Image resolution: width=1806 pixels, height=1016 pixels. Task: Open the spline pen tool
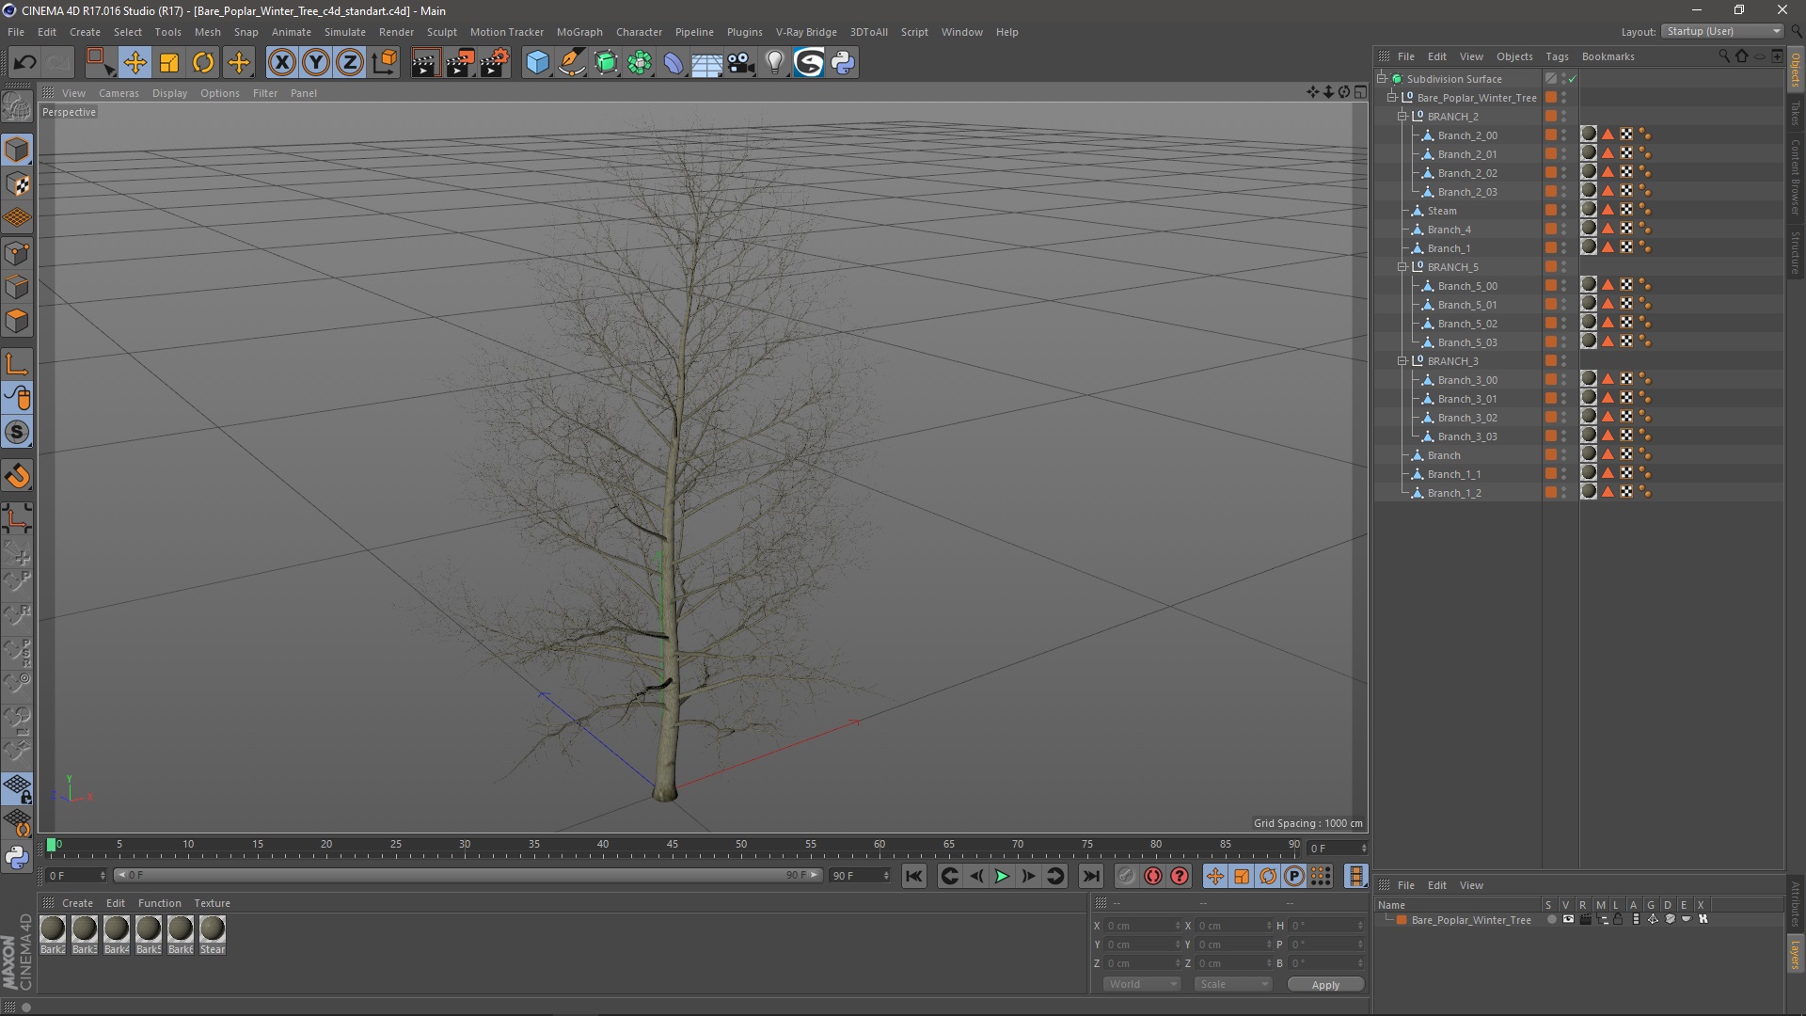(572, 63)
